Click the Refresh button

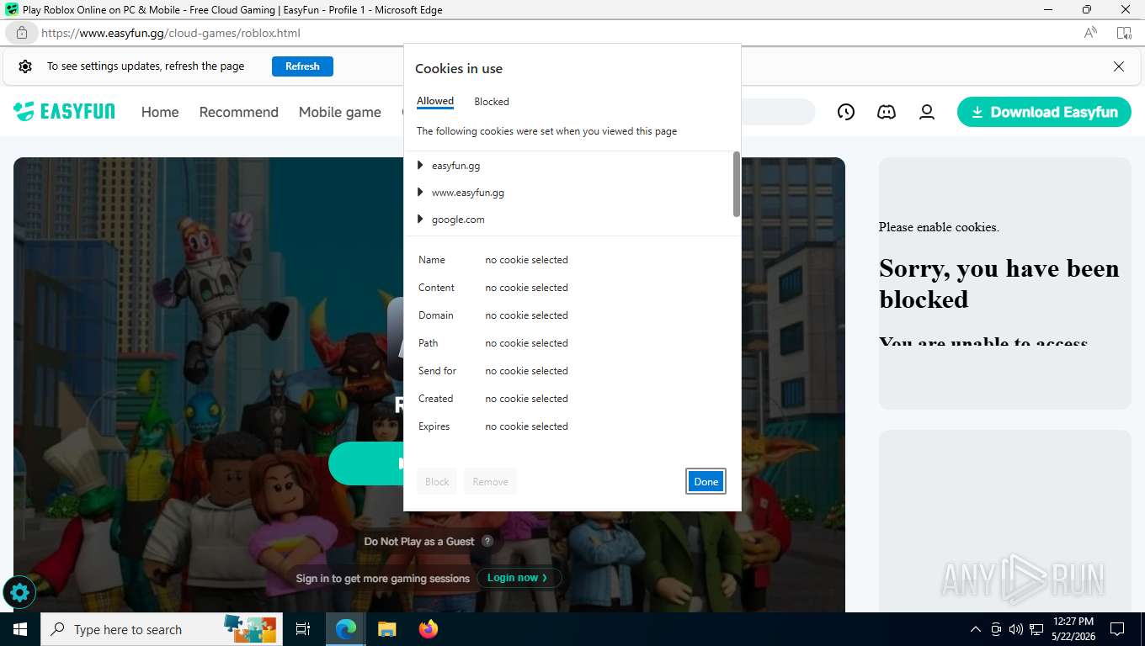tap(302, 66)
